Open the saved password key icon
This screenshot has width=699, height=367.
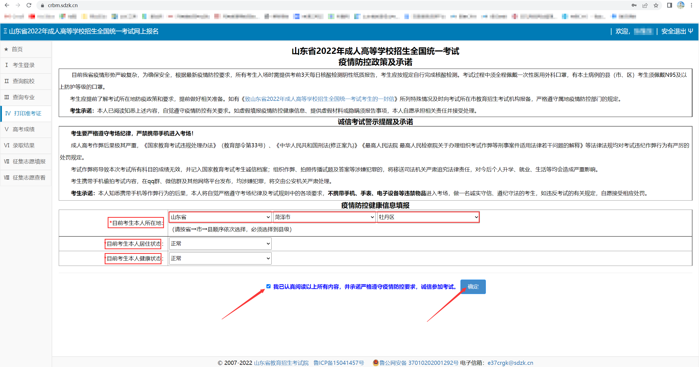(634, 5)
